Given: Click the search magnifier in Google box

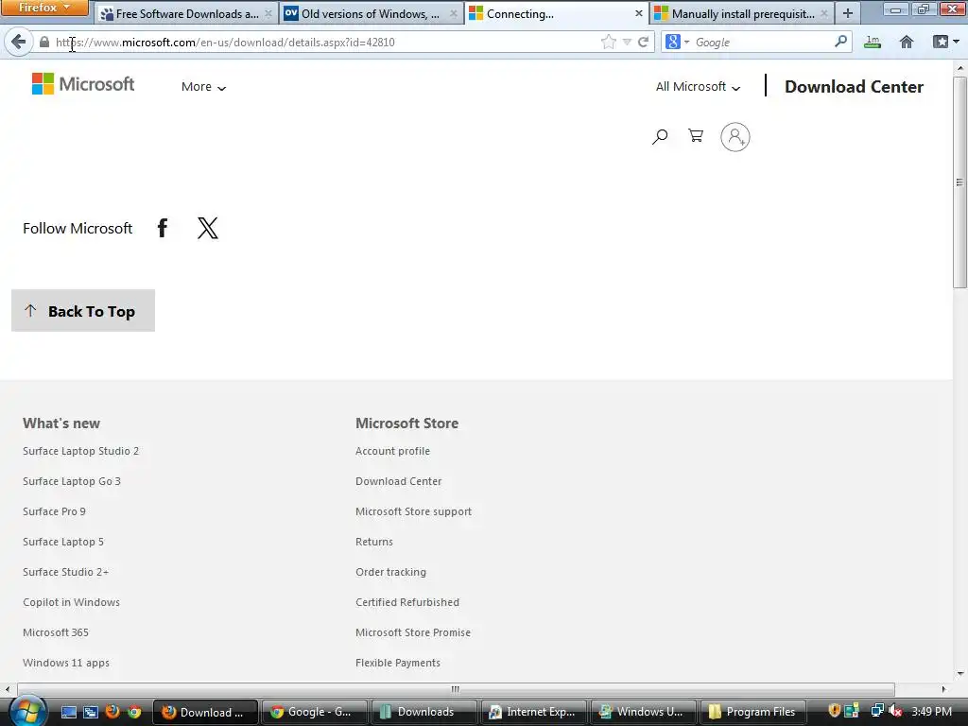Looking at the screenshot, I should [840, 42].
